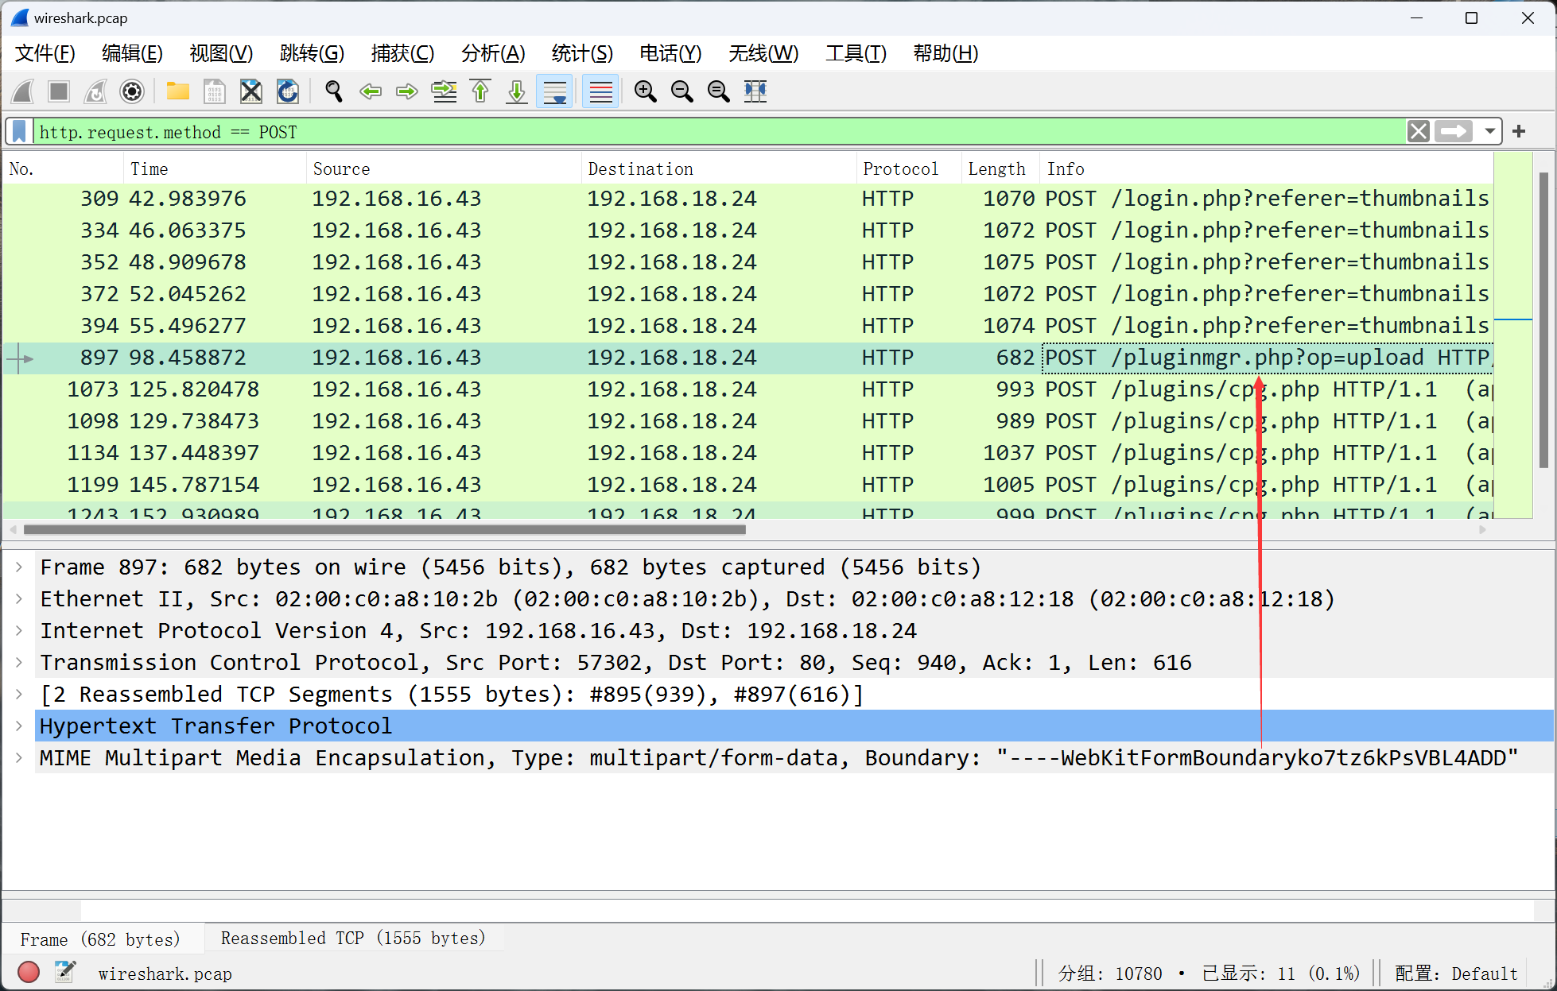The width and height of the screenshot is (1557, 991).
Task: Expand the Hypertext Transfer Protocol tree item
Action: pos(19,726)
